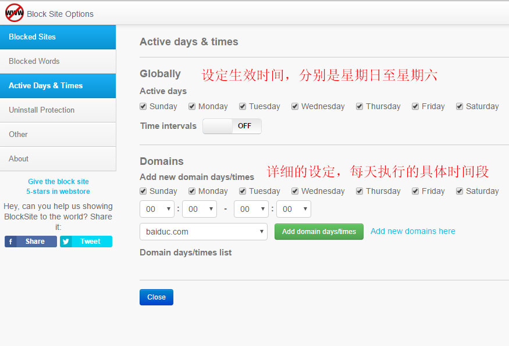This screenshot has height=346, width=509.
Task: Click the Facebook Share button
Action: click(x=31, y=242)
